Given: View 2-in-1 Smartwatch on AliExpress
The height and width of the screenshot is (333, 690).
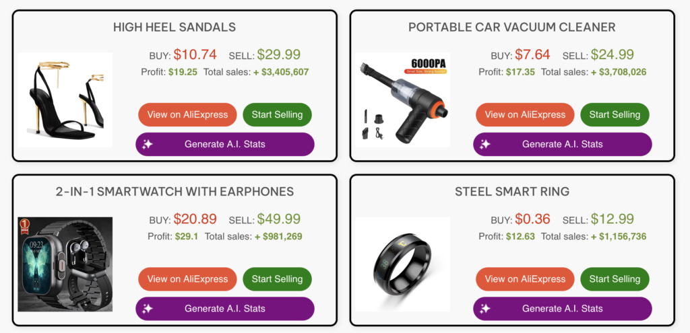Looking at the screenshot, I should coord(187,279).
